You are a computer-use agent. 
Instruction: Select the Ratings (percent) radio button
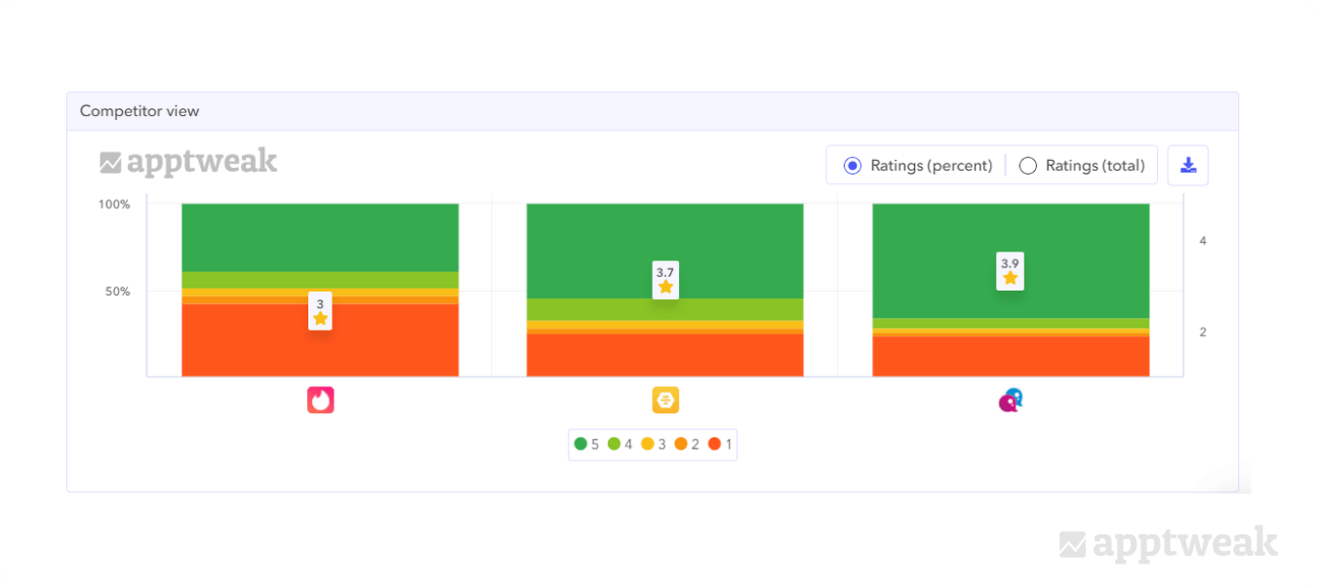(852, 166)
